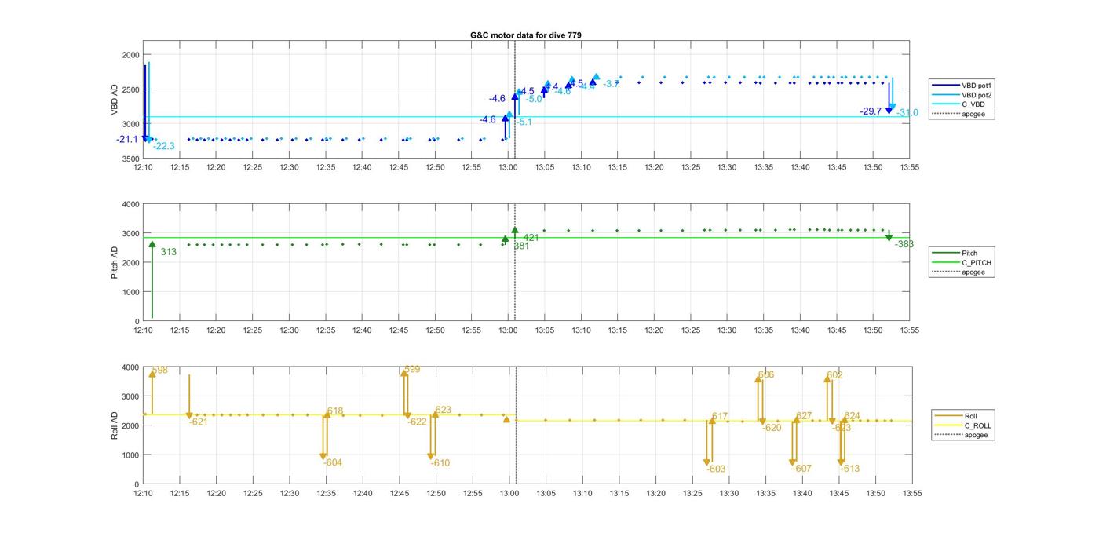1099x544 pixels.
Task: Click the '-613' roll annotation
Action: pos(849,469)
